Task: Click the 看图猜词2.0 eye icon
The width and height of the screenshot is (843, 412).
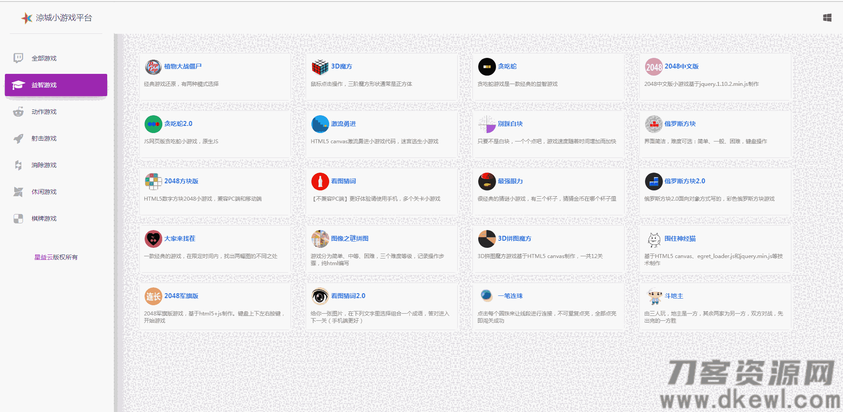Action: [x=320, y=296]
